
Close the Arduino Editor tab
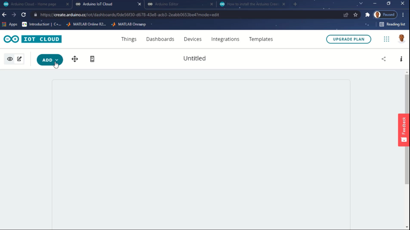[x=212, y=4]
